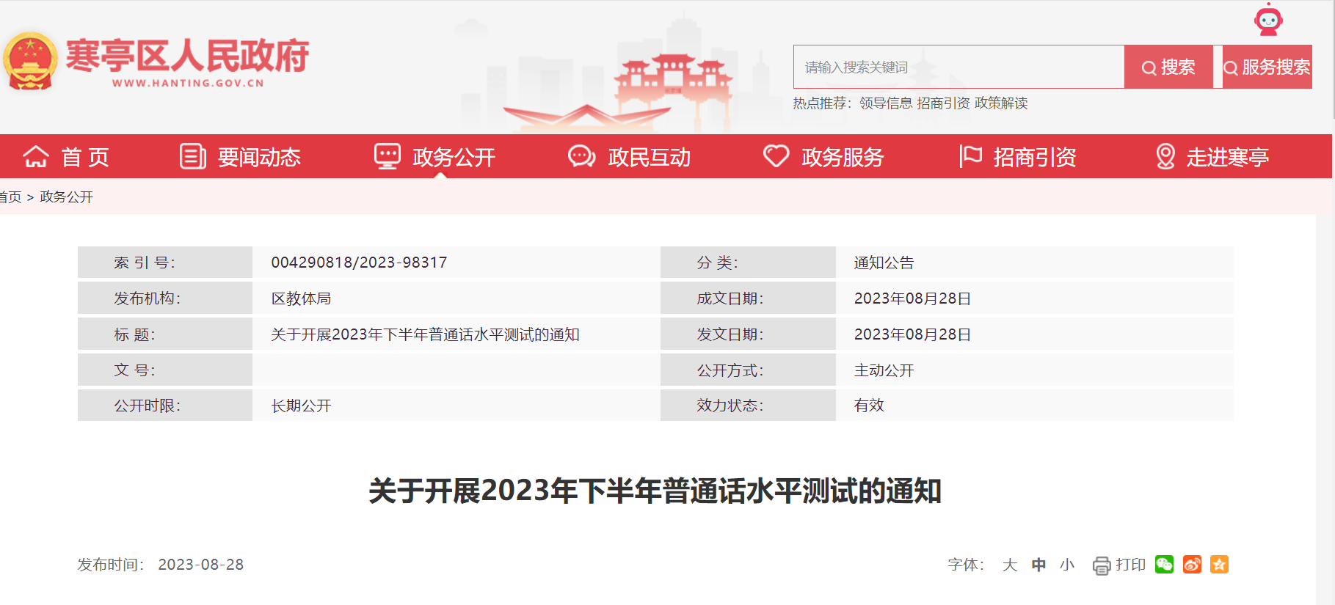Click the 搜索 search button

(1168, 67)
